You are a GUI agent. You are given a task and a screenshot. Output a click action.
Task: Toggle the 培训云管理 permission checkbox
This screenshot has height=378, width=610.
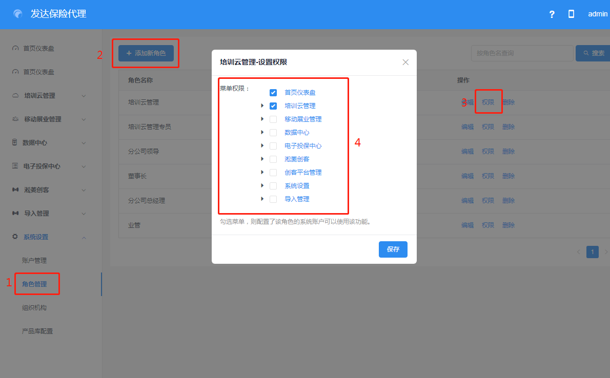(273, 106)
